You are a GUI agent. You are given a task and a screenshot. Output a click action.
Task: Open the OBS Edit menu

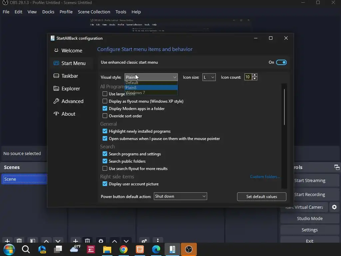click(18, 12)
